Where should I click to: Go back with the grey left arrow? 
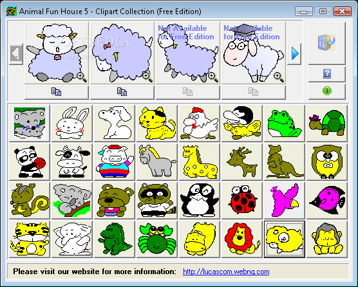tap(16, 54)
